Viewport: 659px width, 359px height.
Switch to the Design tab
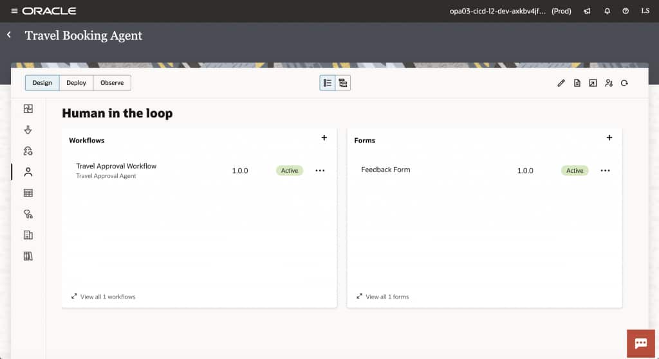[x=42, y=83]
